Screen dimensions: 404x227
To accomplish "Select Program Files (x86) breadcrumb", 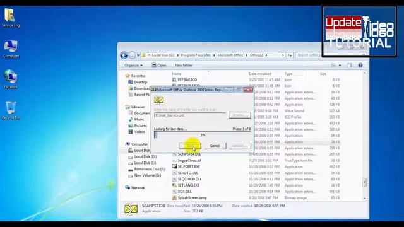I will 196,55.
